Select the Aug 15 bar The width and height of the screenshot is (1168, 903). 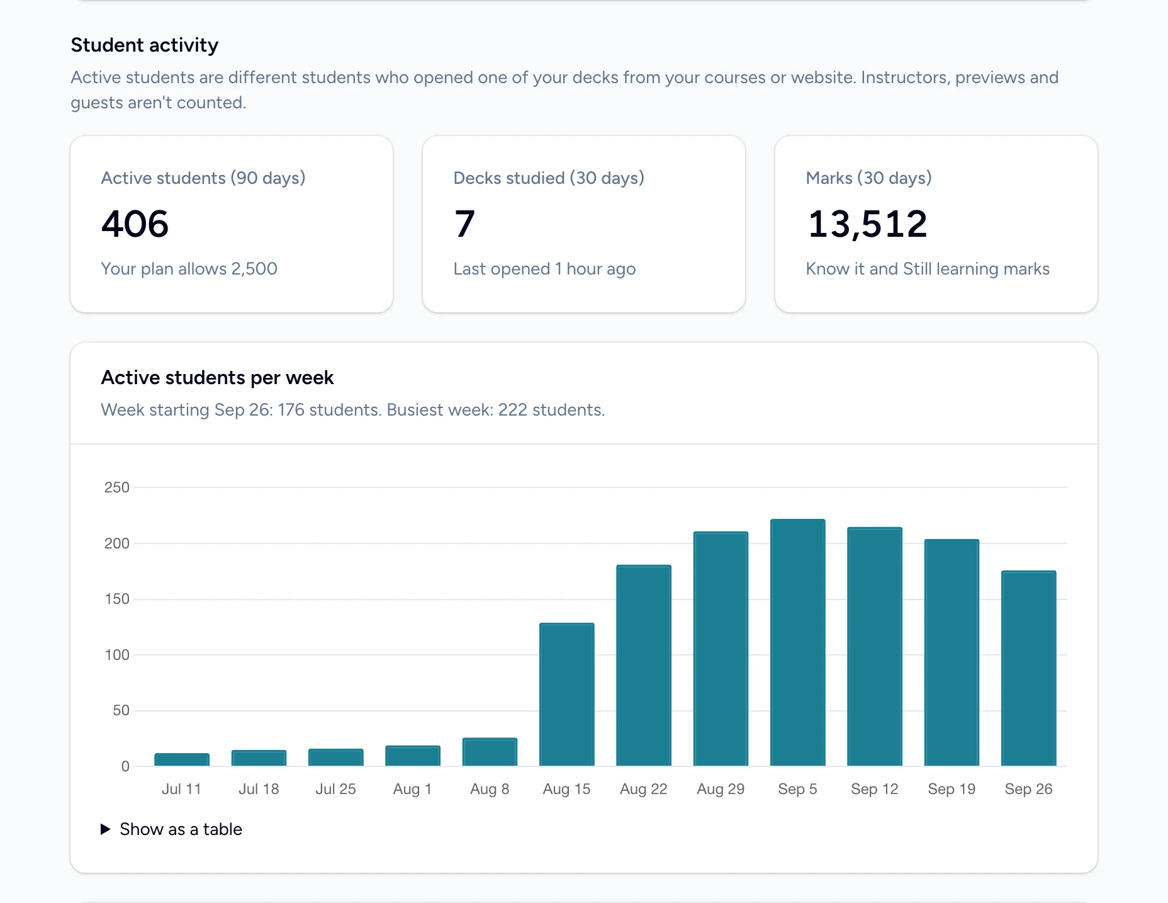[x=566, y=695]
